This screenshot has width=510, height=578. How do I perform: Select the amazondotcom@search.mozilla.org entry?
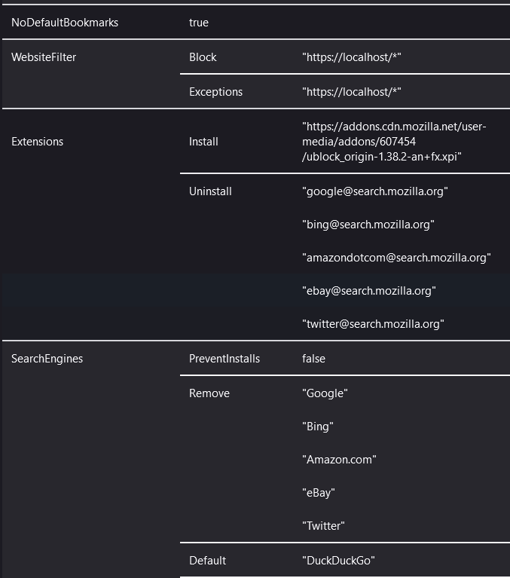click(x=396, y=258)
